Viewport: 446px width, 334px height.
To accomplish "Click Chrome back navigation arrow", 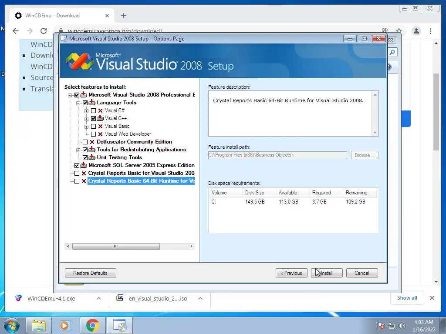I will pos(16,31).
